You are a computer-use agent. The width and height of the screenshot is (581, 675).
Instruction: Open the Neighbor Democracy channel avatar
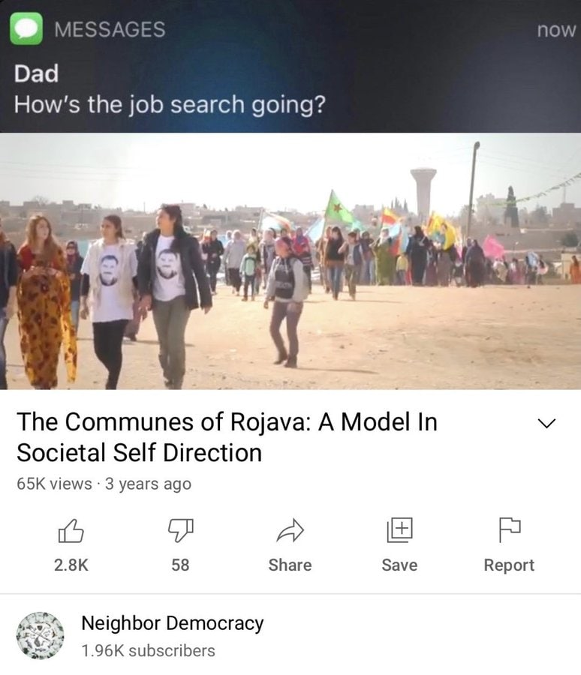coord(40,636)
